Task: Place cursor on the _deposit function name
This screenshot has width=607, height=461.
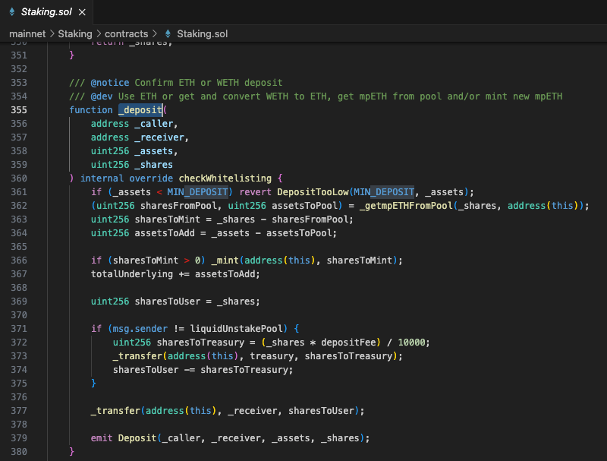Action: click(140, 110)
